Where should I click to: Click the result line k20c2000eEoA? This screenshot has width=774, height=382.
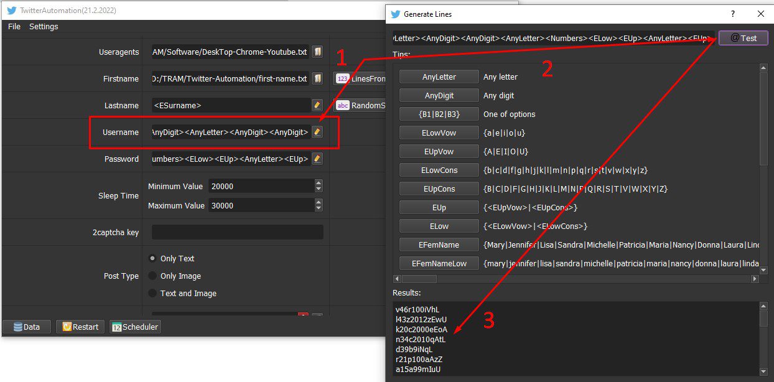[421, 329]
